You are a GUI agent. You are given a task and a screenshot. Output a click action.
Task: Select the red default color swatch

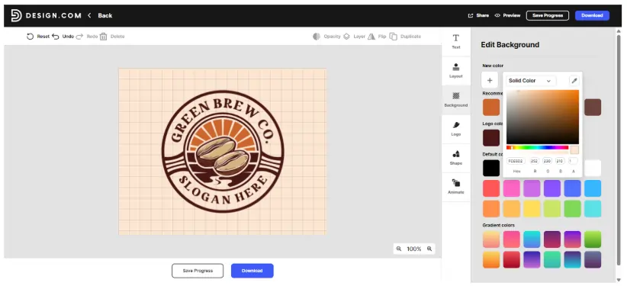[491, 188]
